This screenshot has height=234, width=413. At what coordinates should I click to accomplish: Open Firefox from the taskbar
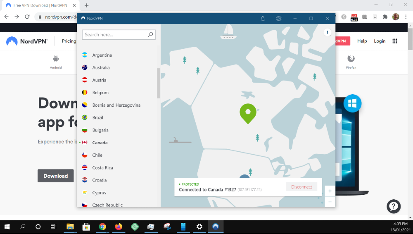click(x=119, y=227)
